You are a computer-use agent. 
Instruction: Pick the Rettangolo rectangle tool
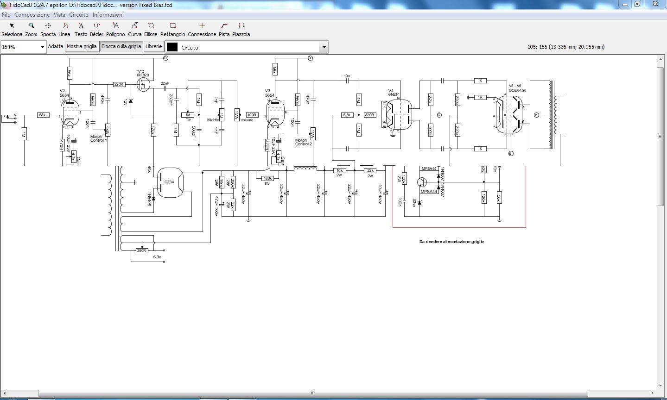coord(172,29)
